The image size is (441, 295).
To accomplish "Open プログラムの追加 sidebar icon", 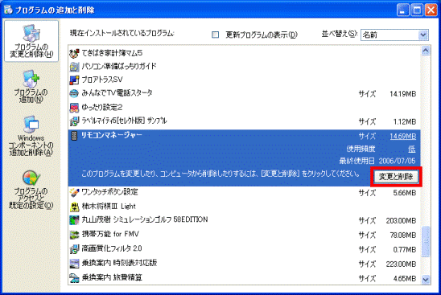I will 31,87.
